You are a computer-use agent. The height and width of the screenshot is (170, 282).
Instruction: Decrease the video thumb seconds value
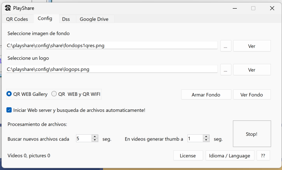206,140
